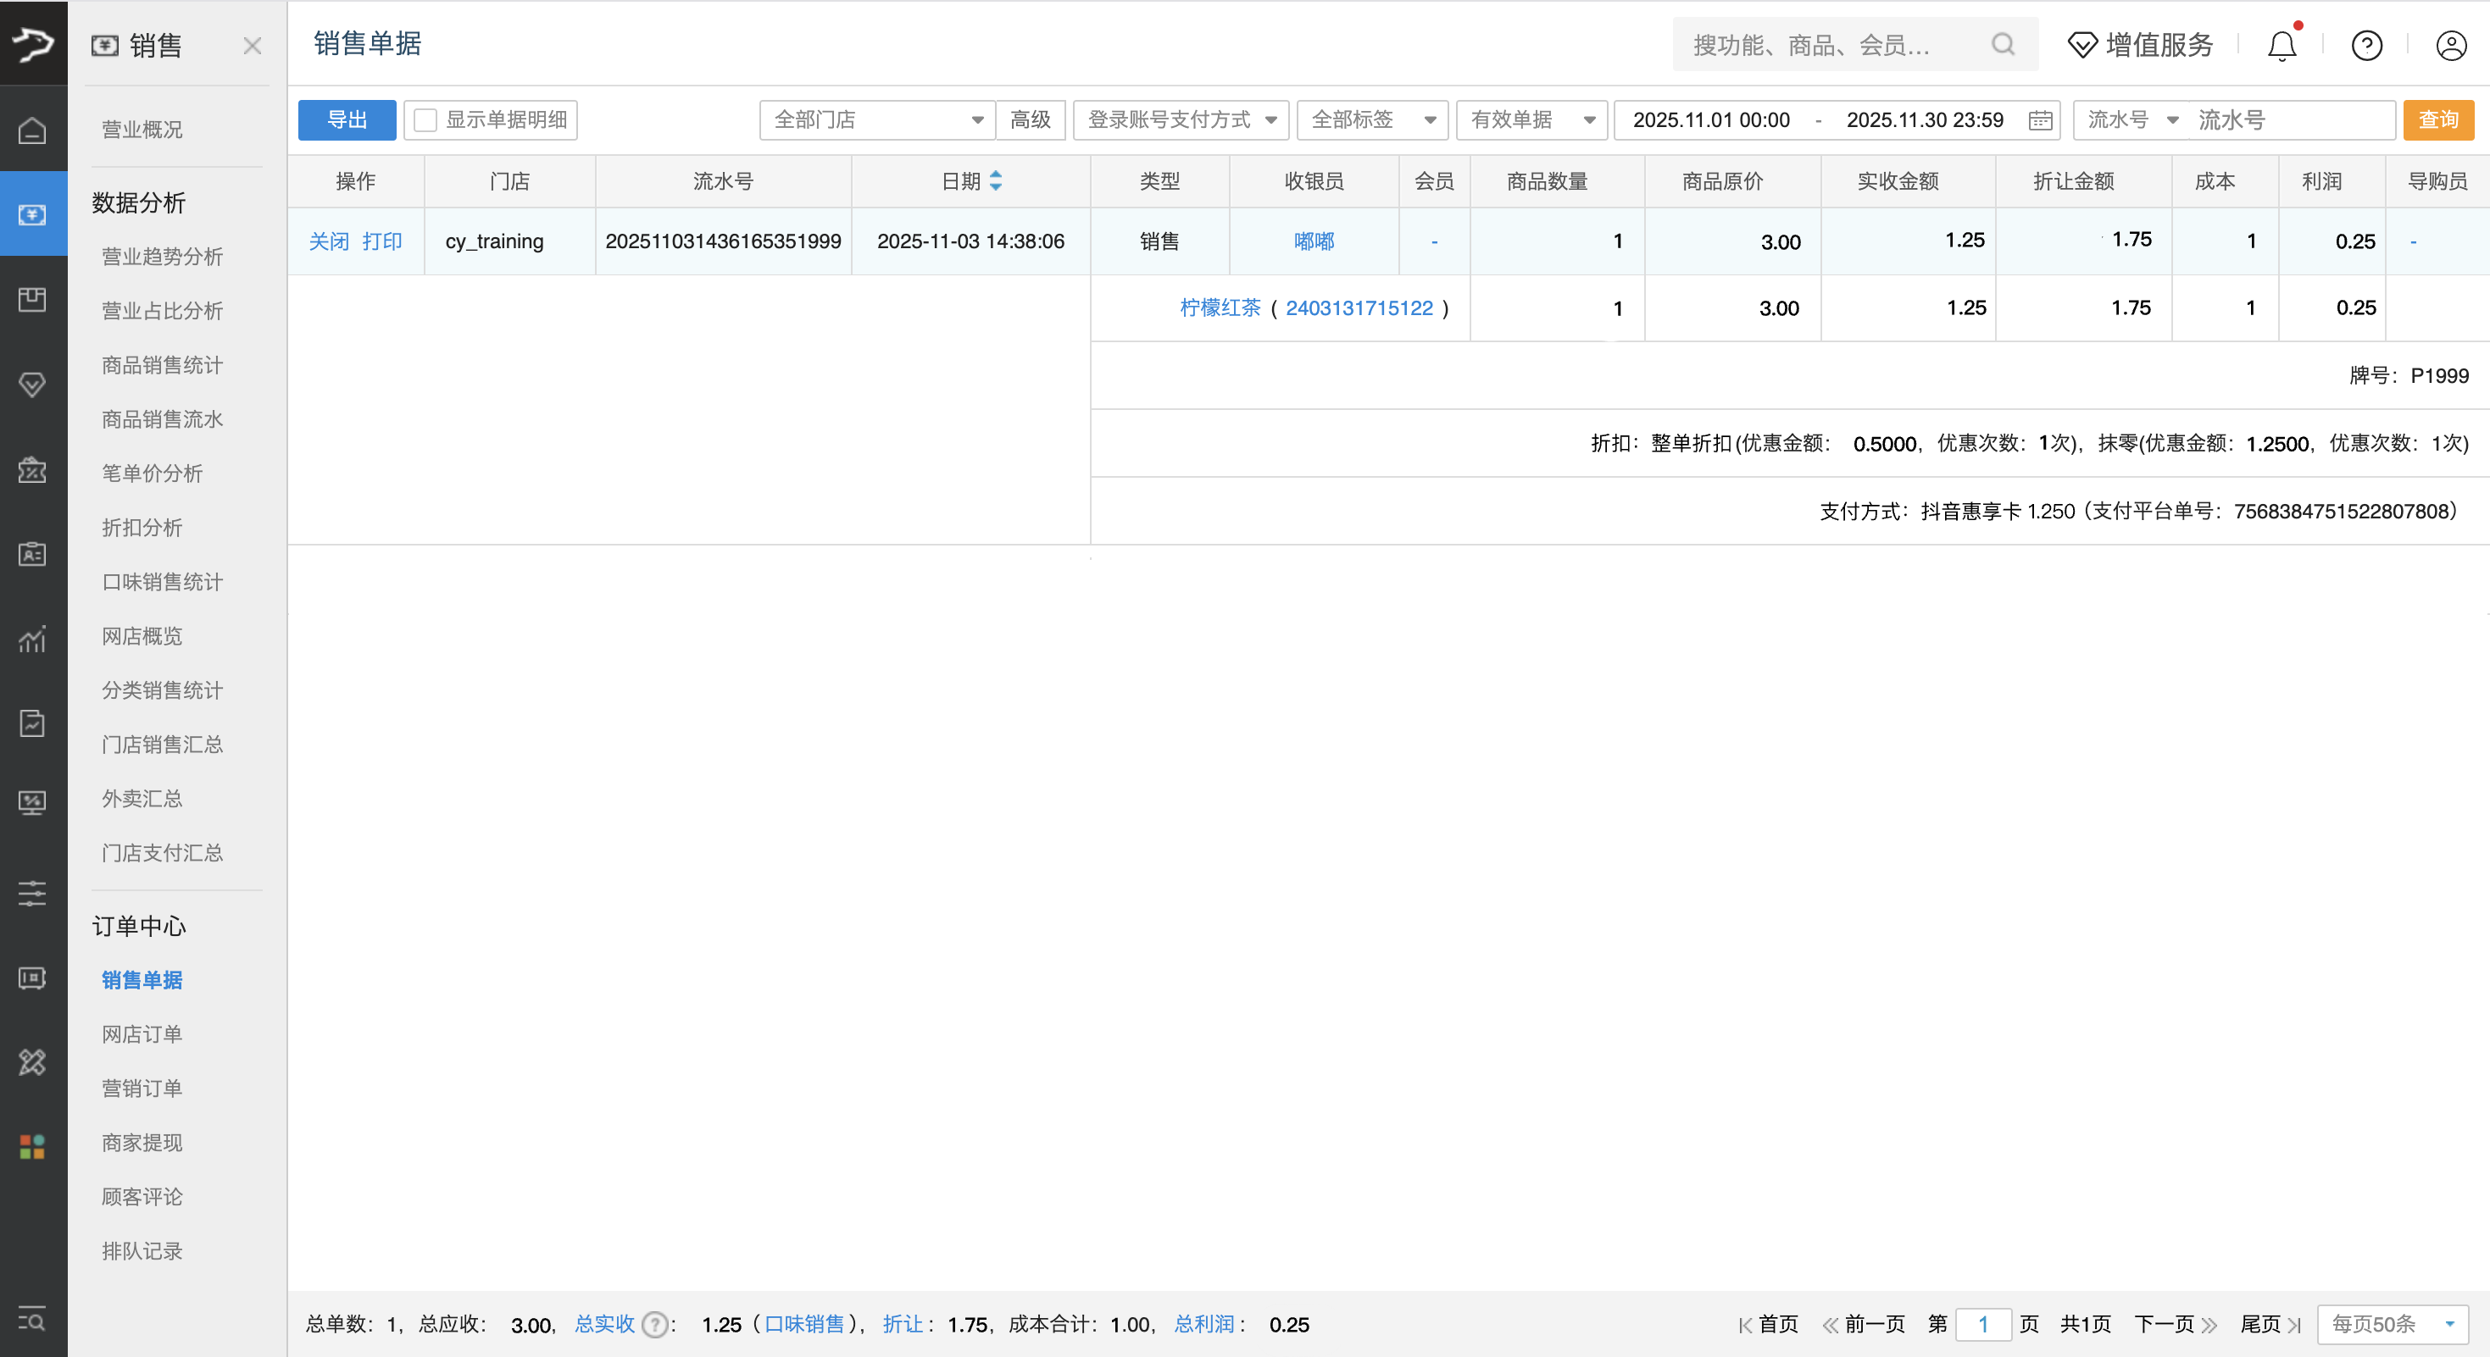Click the user account profile icon
Viewport: 2490px width, 1357px height.
coord(2450,46)
